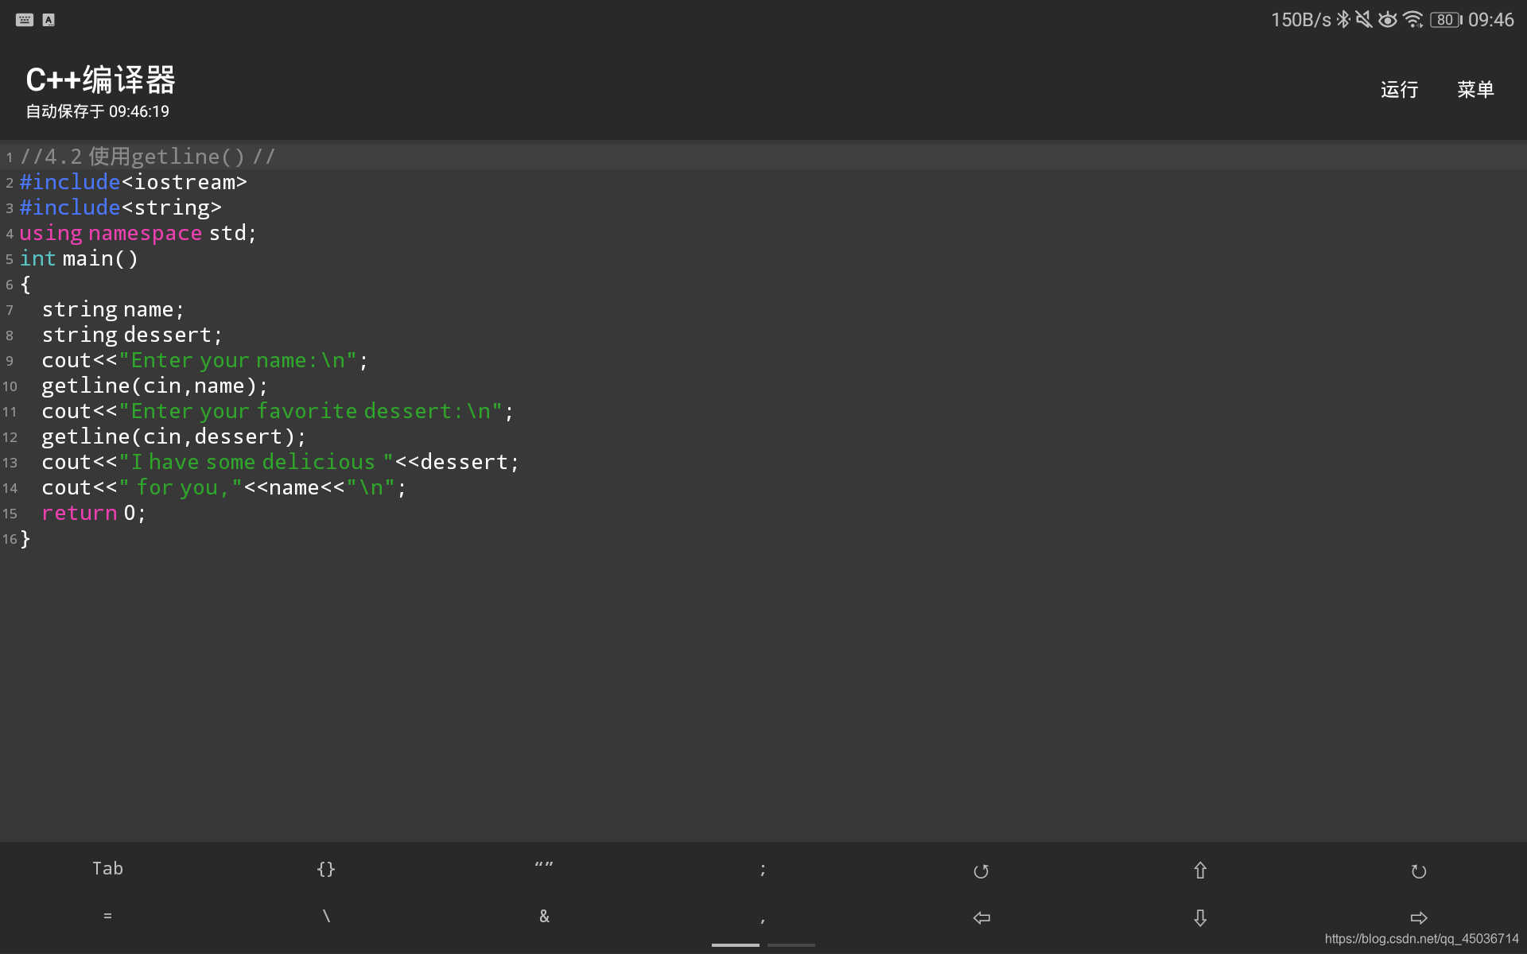1527x954 pixels.
Task: Switch to second shortcut bar page indicator
Action: pos(791,944)
